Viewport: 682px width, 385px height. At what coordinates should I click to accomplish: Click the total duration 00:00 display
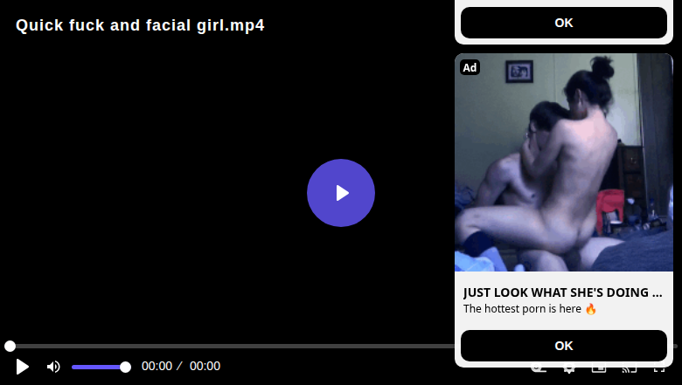205,367
